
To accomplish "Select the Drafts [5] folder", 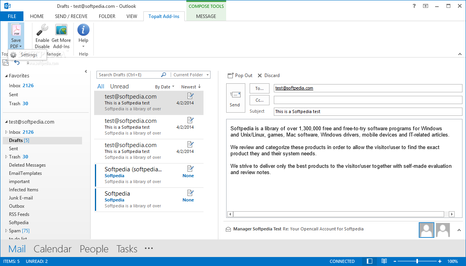I will tap(42, 140).
